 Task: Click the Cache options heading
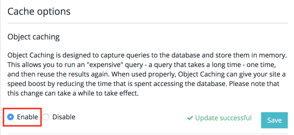[x=39, y=11]
